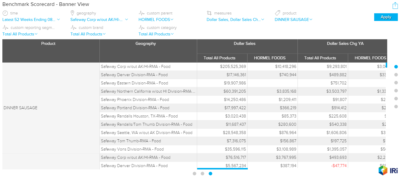Open the Latest 52 Weeks time dropdown
The width and height of the screenshot is (402, 178).
point(31,20)
